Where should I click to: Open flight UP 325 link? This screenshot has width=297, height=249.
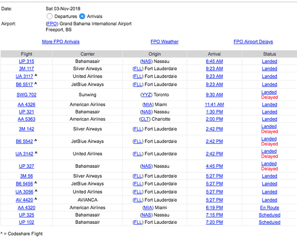[26, 215]
